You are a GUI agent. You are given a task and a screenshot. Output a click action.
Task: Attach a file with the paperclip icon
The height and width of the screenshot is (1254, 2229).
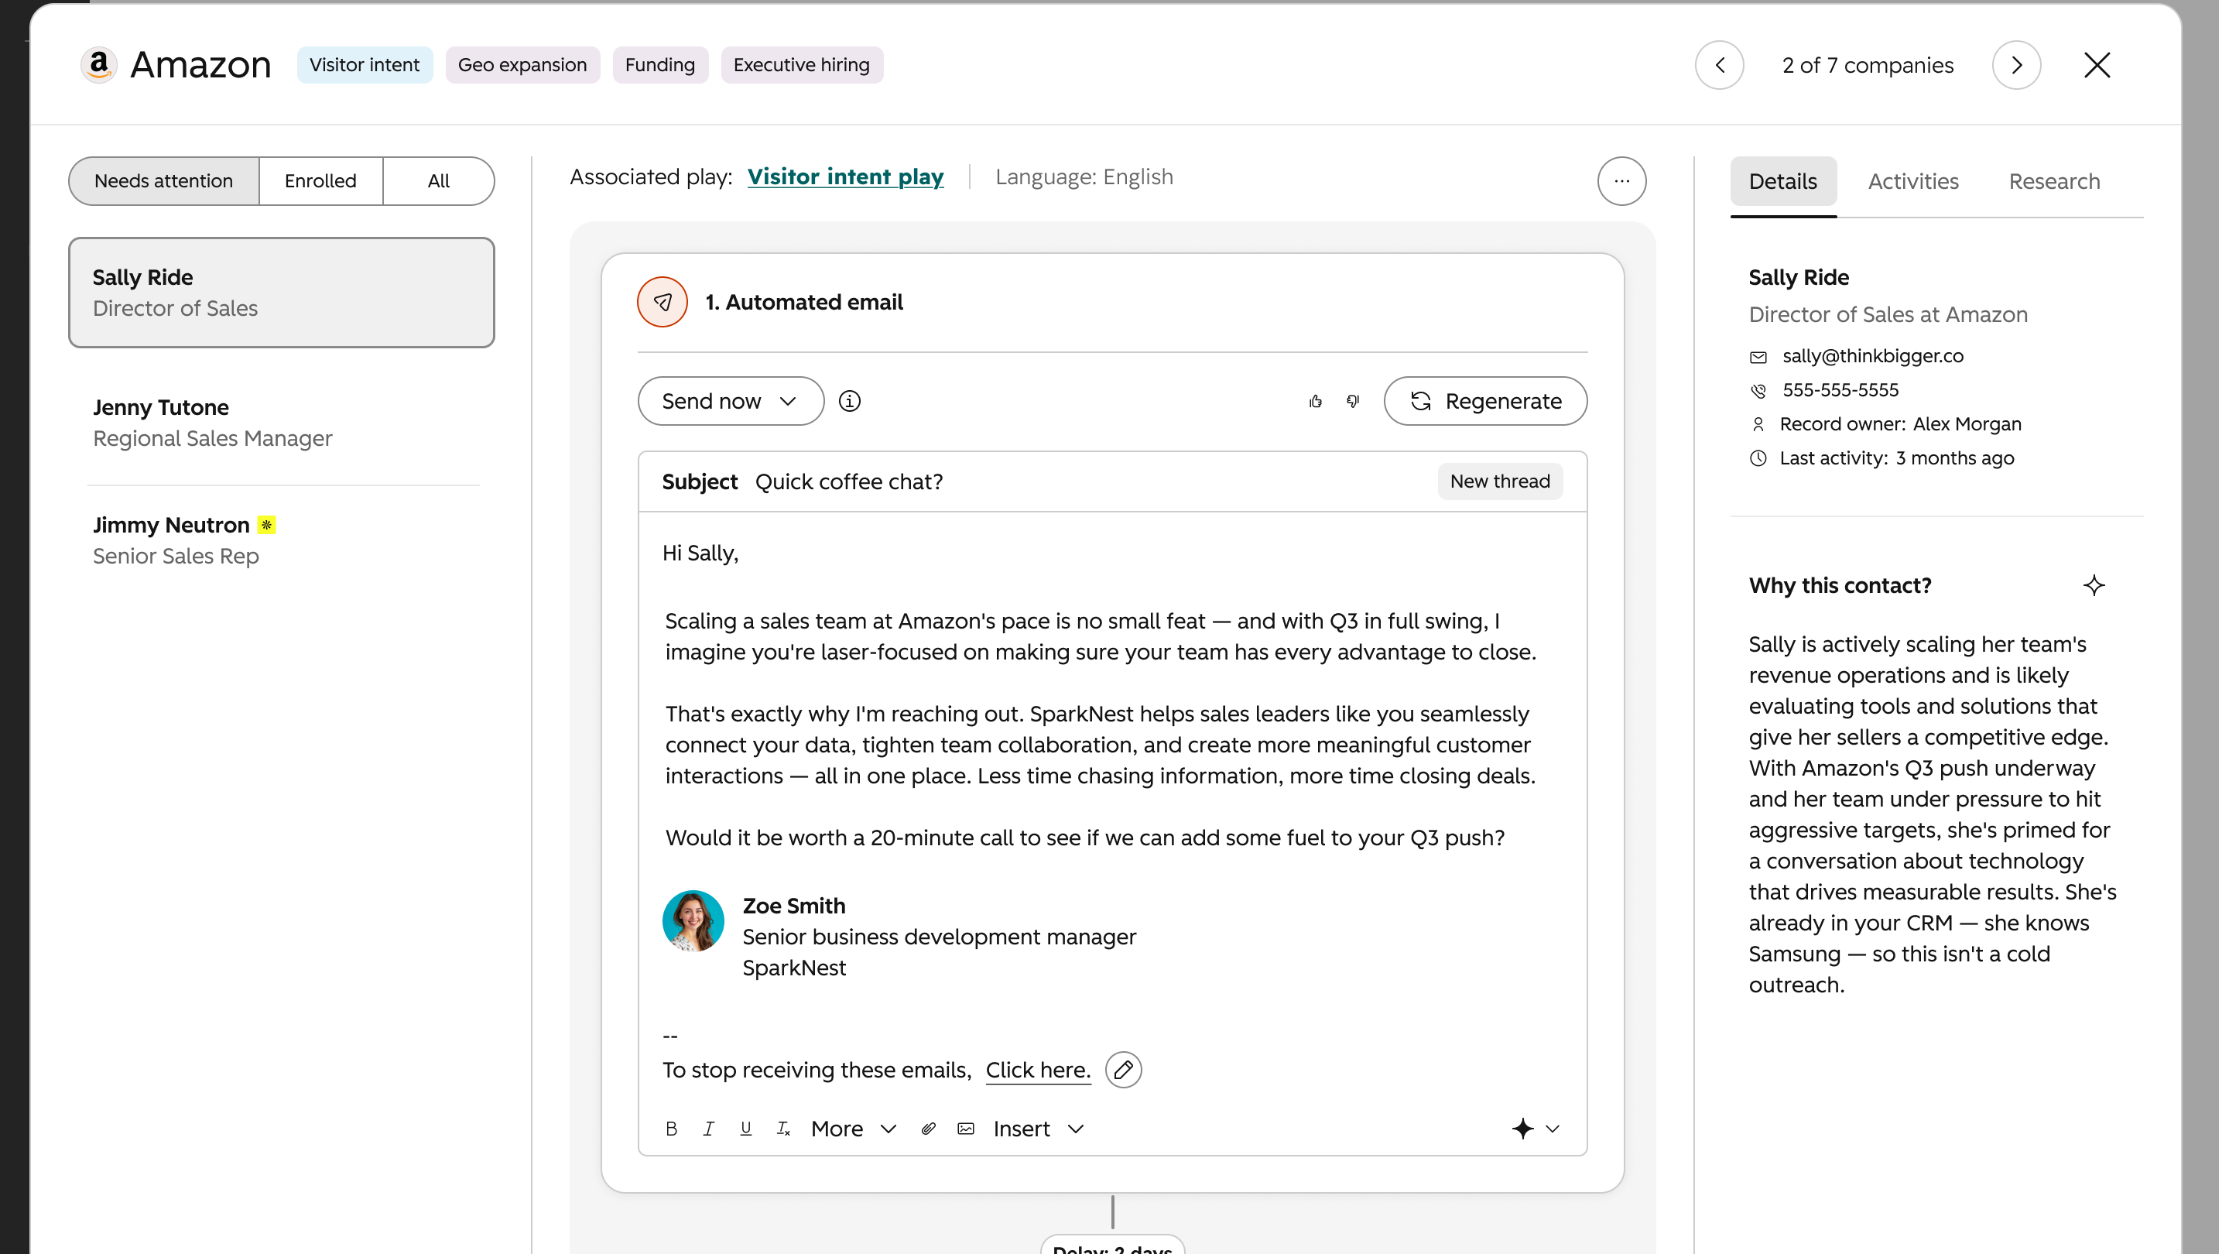point(929,1129)
